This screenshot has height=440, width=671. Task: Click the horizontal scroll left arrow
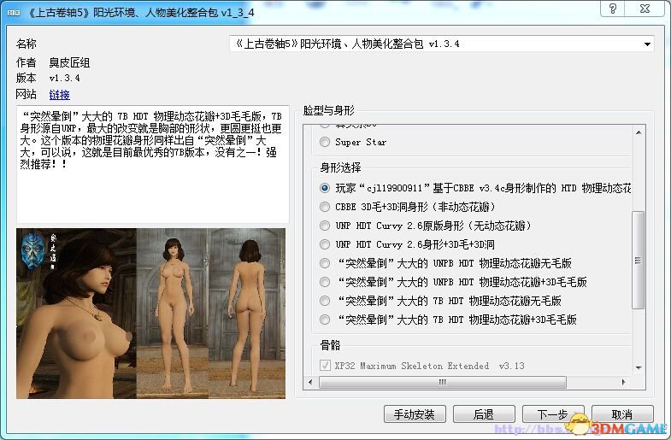point(310,382)
